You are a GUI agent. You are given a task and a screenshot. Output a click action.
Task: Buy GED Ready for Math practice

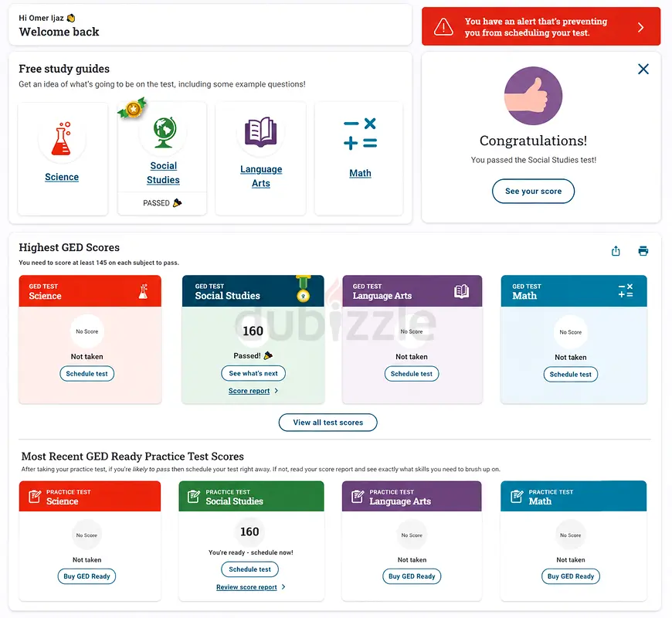(x=571, y=576)
